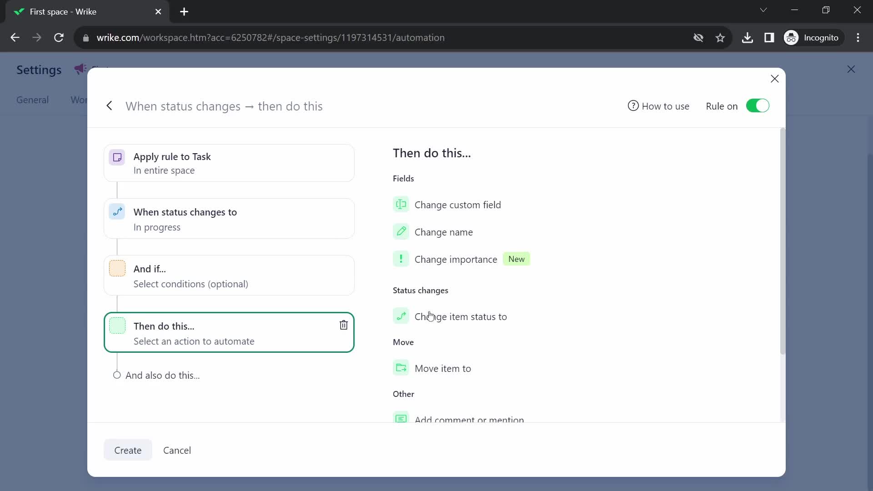
Task: Close the automation rule dialog
Action: (x=775, y=79)
